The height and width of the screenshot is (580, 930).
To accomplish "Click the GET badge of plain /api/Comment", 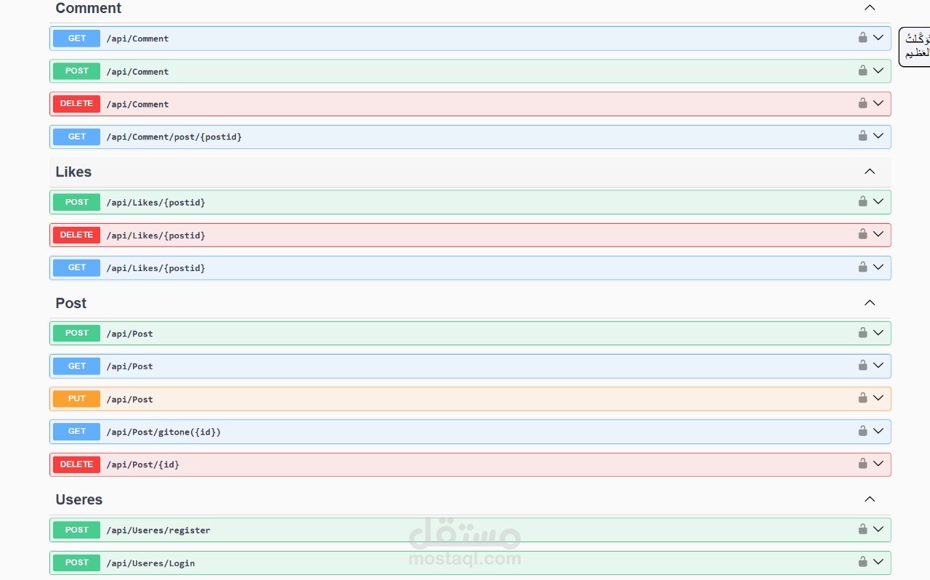I will click(76, 39).
